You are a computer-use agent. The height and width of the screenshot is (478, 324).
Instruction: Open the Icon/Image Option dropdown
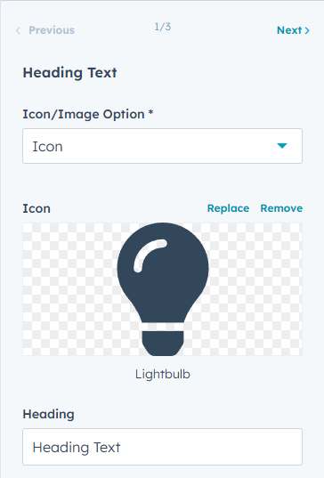[x=163, y=146]
